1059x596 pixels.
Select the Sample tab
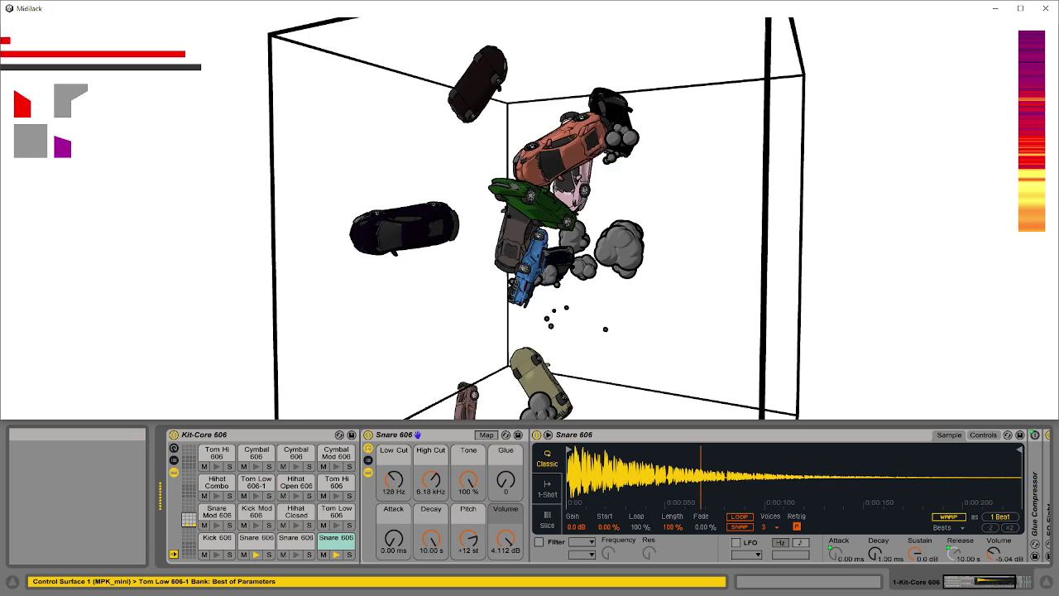point(948,435)
